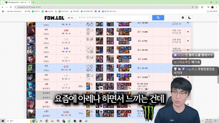Click the '77%' kill participation value
This screenshot has height=123, width=219.
81,113
